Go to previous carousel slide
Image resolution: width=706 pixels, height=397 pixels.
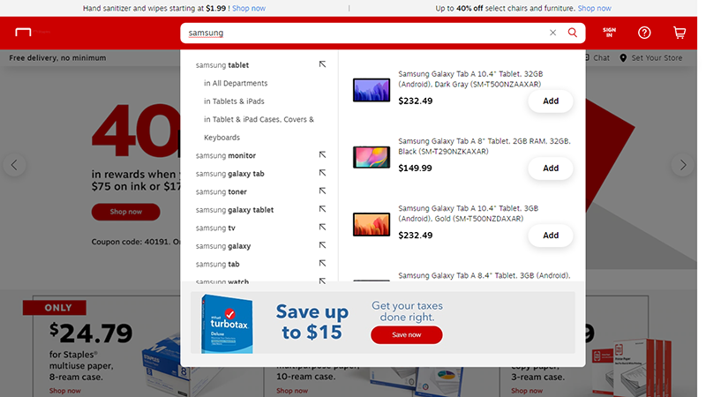click(13, 165)
